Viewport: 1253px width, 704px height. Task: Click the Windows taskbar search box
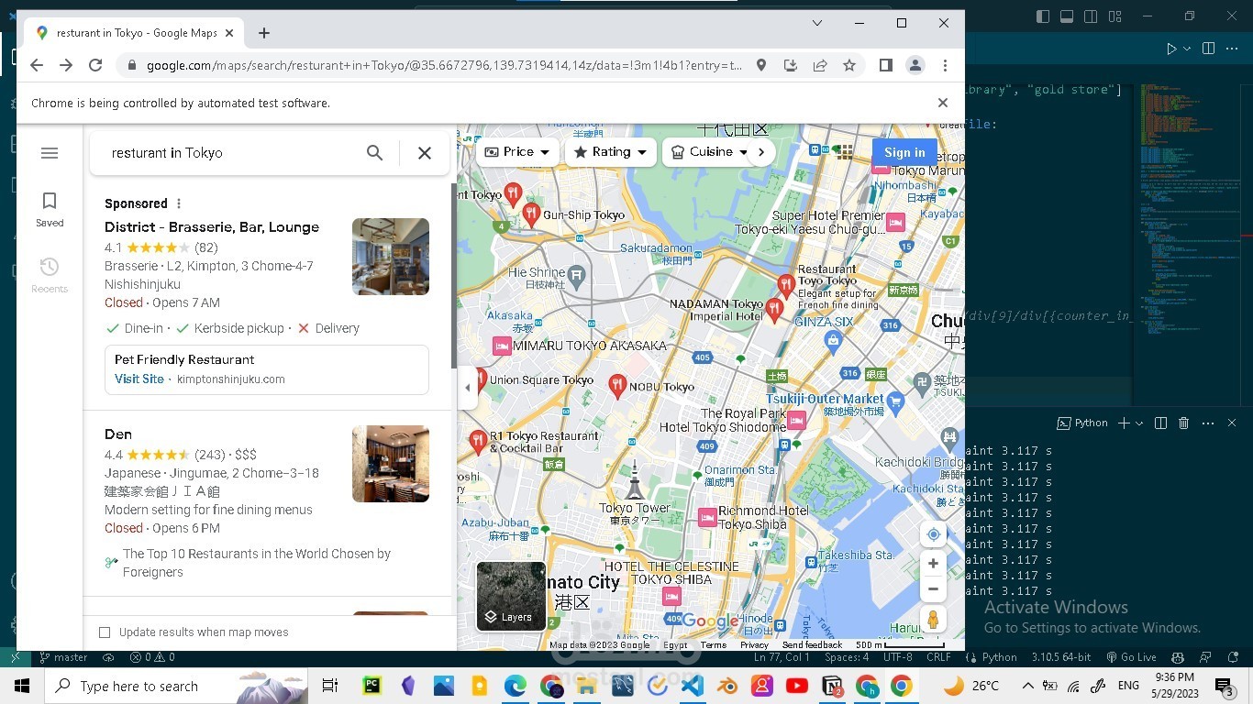click(174, 686)
